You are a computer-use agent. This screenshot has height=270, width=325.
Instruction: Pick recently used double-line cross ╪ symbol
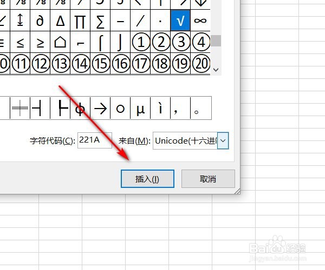[20, 108]
